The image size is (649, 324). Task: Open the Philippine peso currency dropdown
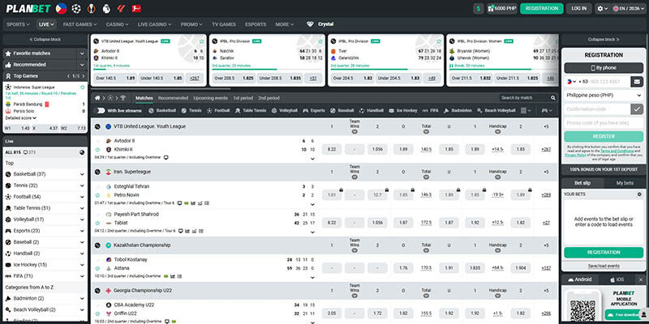coord(602,95)
